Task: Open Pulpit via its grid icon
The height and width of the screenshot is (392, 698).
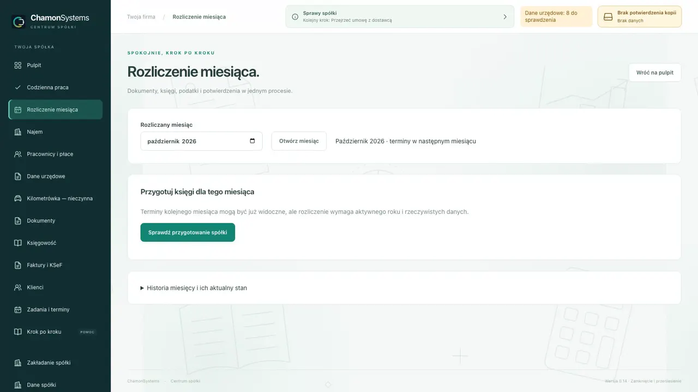Action: click(x=18, y=65)
